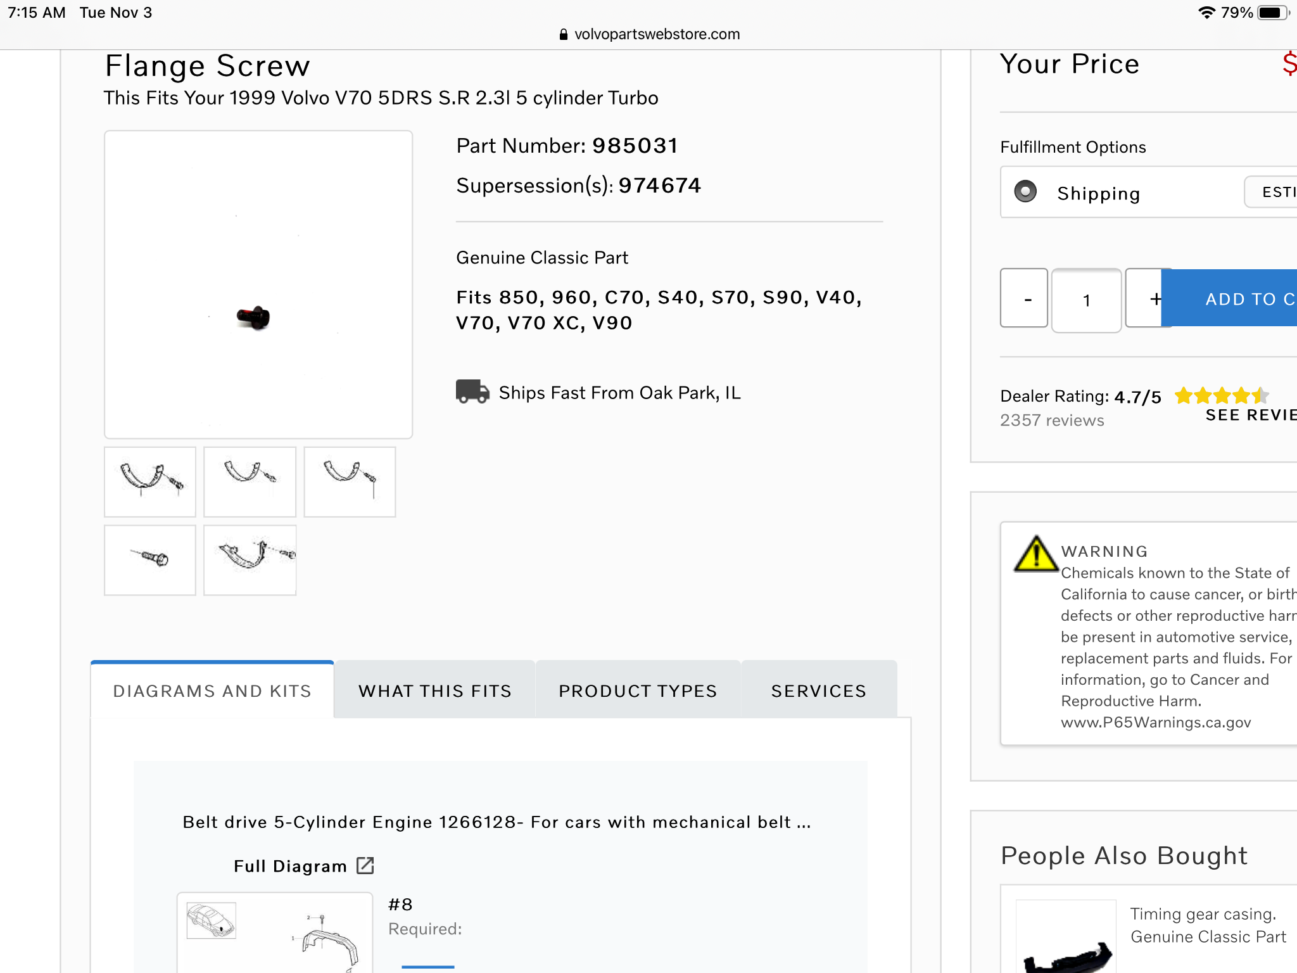Click the delivery truck shipping icon

[472, 392]
